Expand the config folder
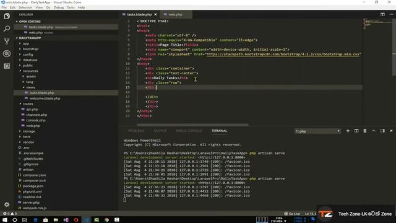Screen dimensions: 396x223 (x=28, y=55)
